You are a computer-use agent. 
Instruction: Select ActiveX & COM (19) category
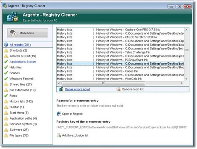pos(23,56)
